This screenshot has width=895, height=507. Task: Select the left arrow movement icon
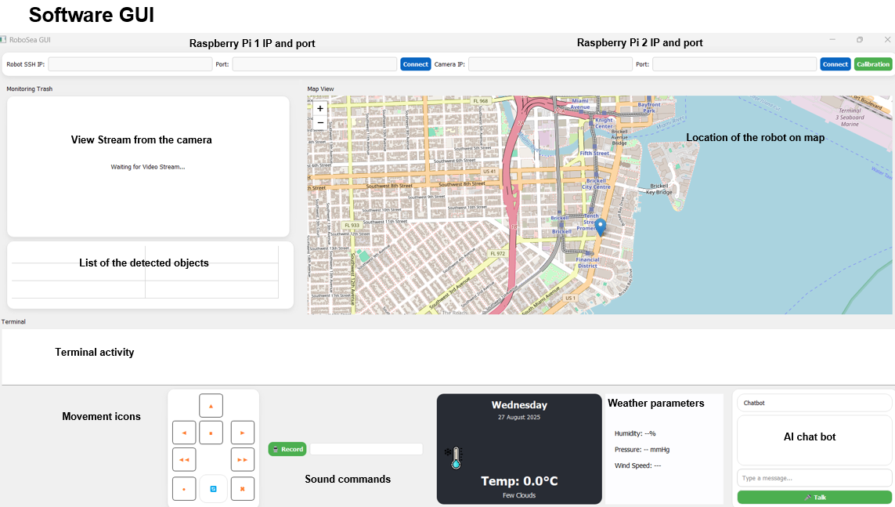coord(184,432)
